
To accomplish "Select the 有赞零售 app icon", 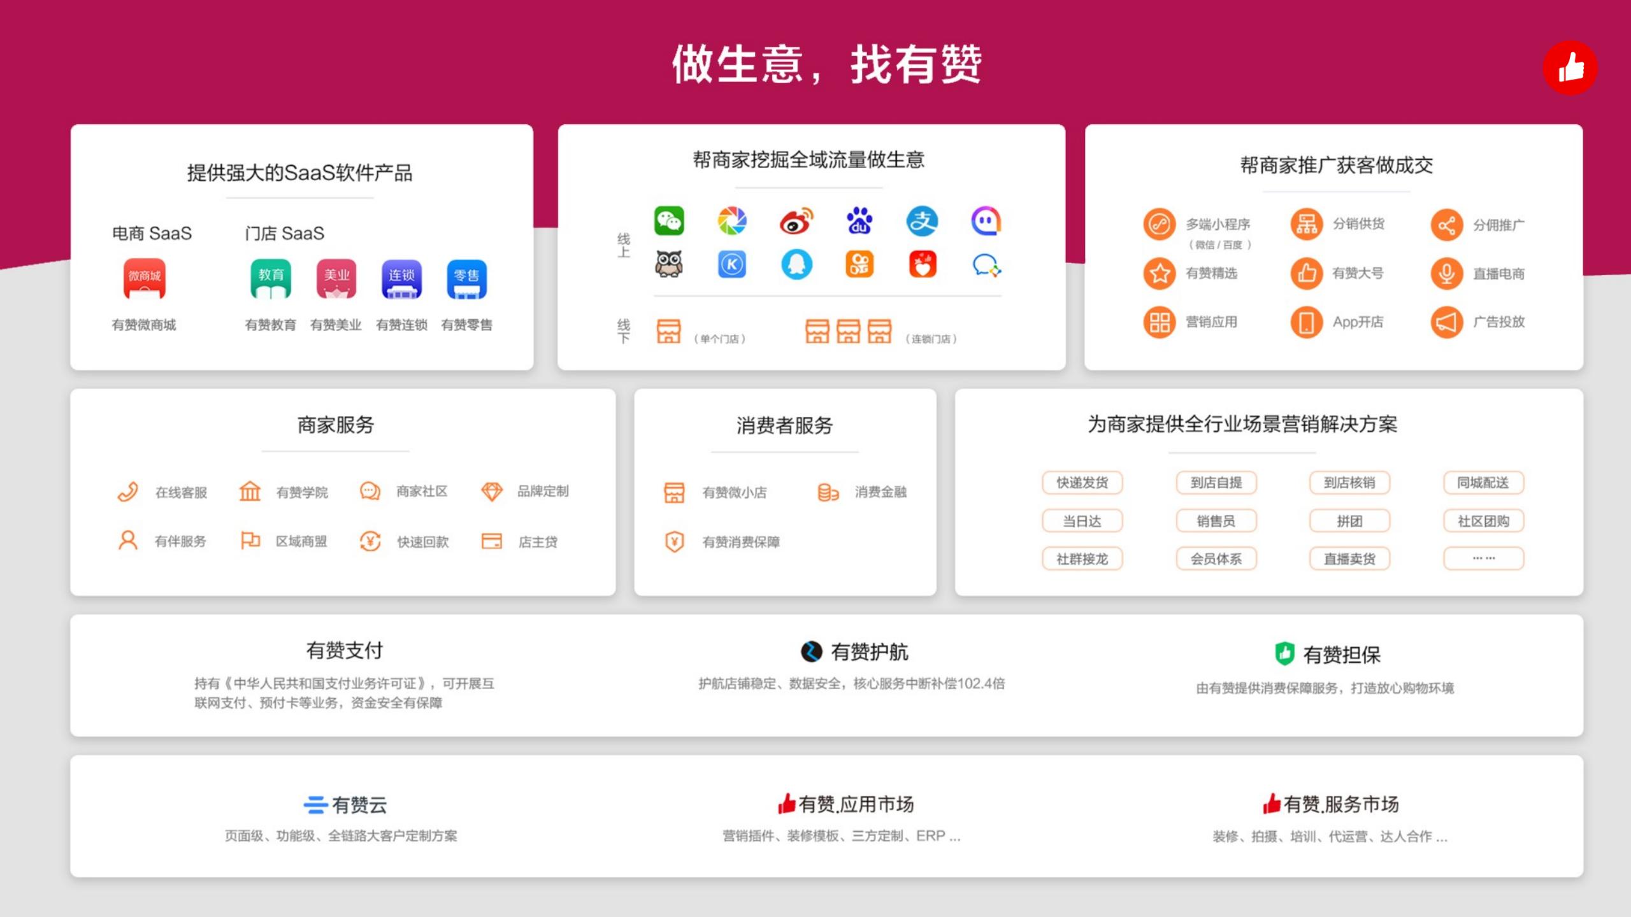I will coord(466,279).
